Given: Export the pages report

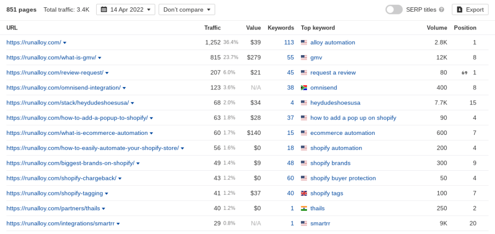Looking at the screenshot, I should (x=470, y=10).
